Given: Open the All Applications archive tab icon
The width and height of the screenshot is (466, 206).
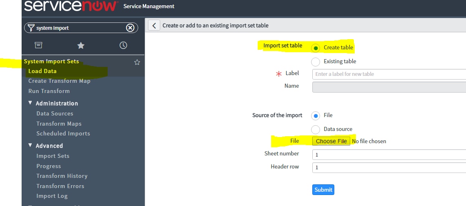Looking at the screenshot, I should (38, 45).
